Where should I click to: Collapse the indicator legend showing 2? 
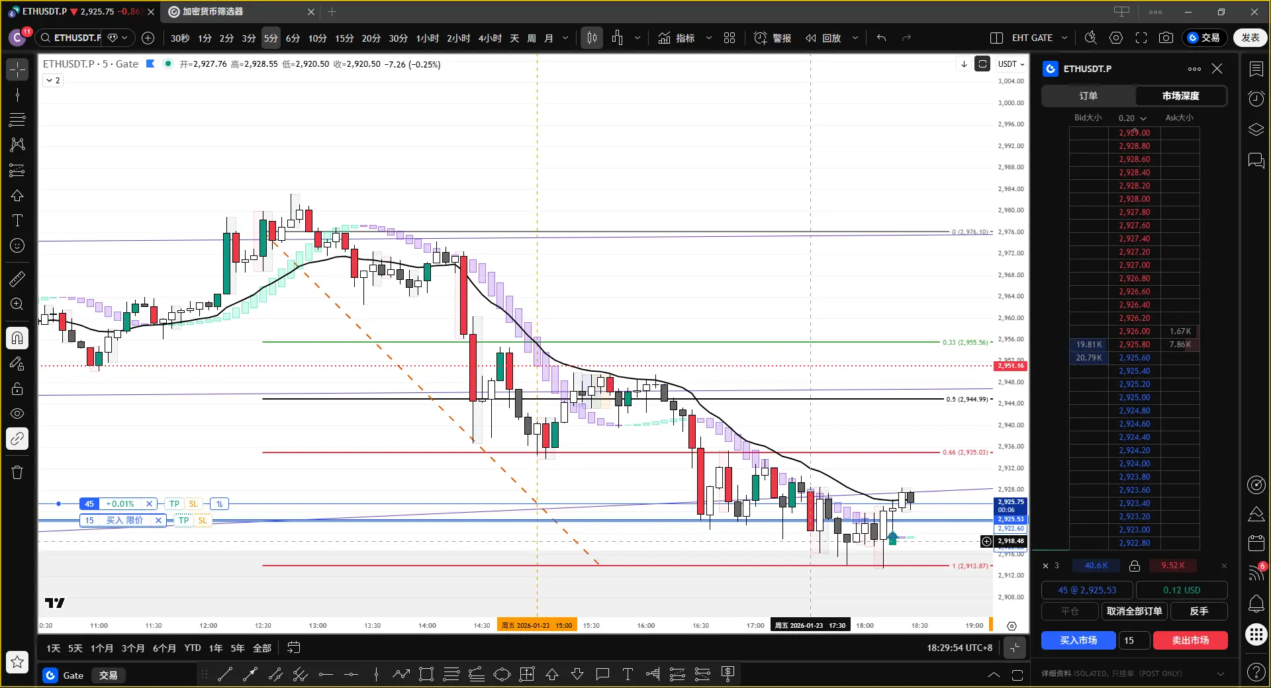tap(54, 81)
